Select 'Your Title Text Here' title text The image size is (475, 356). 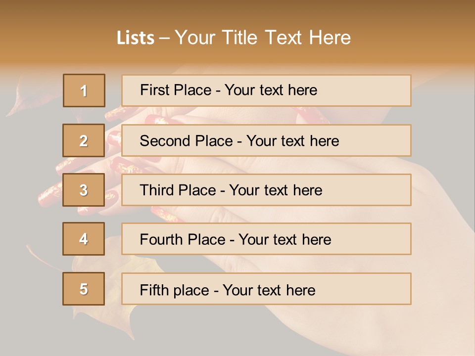(x=262, y=38)
